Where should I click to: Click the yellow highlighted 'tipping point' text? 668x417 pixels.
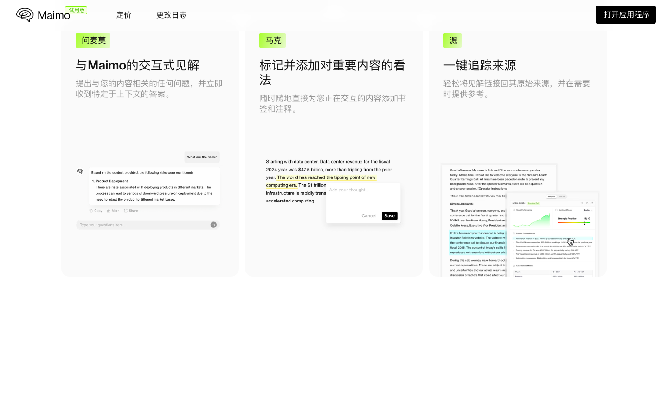click(x=326, y=177)
